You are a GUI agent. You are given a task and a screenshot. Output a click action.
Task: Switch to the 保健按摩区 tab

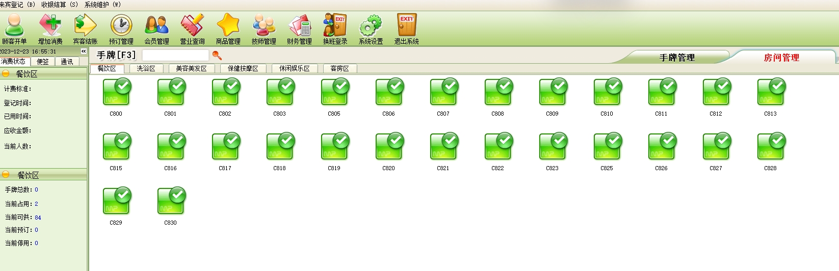click(243, 68)
